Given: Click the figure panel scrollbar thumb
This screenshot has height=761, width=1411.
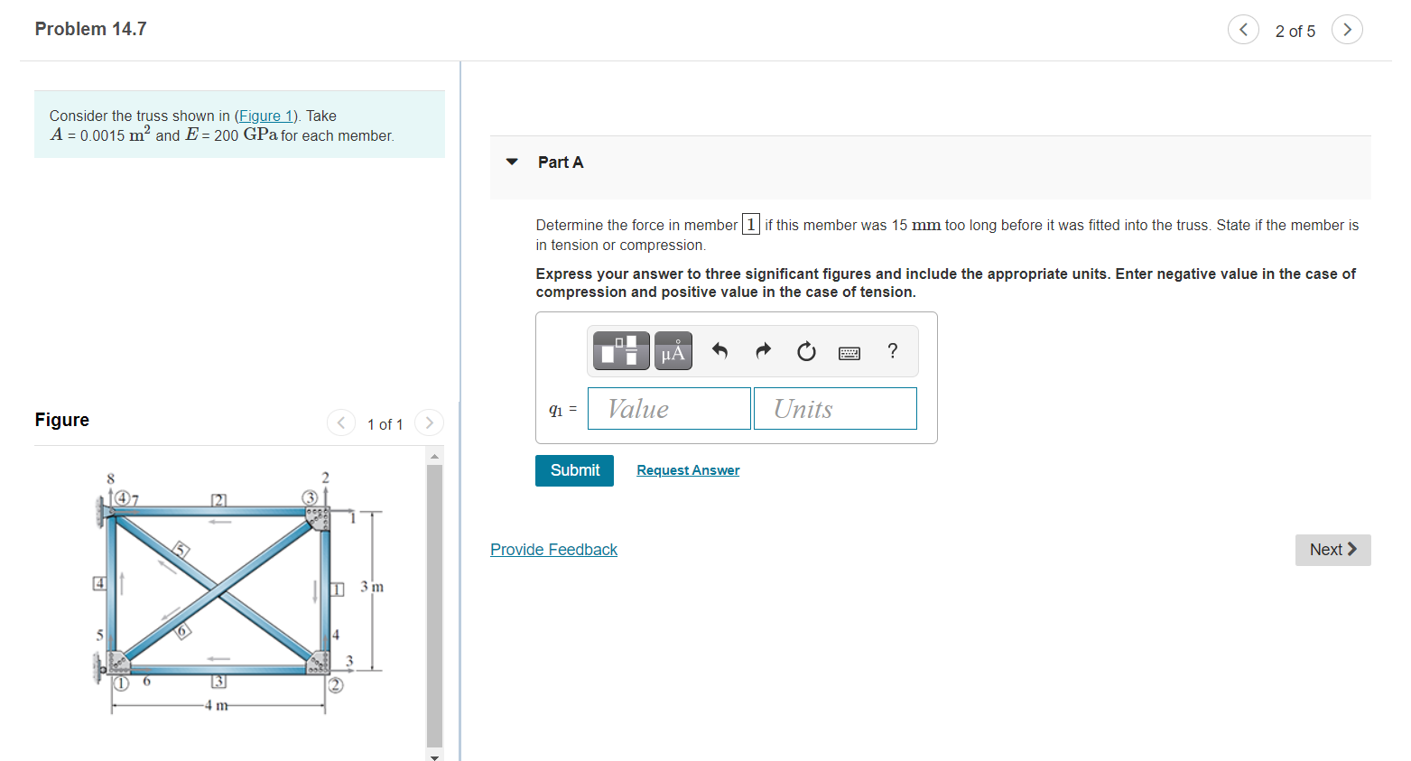Looking at the screenshot, I should coord(434,605).
